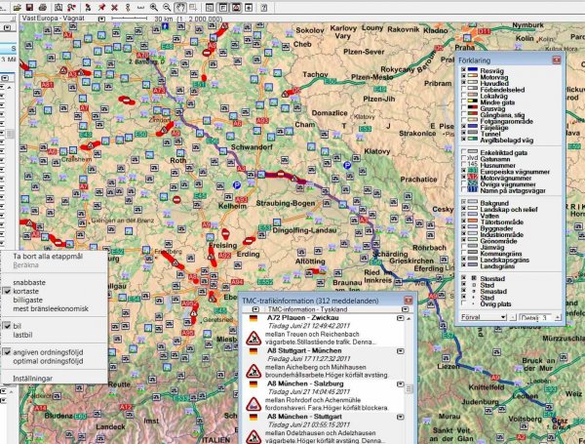Expand the A72 Plauen - Zwickau message

click(x=403, y=319)
